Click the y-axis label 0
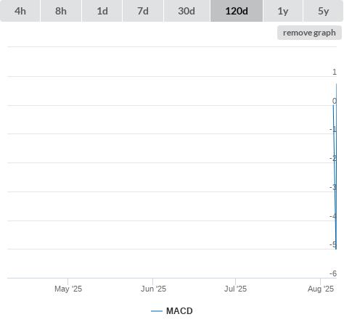 335,101
